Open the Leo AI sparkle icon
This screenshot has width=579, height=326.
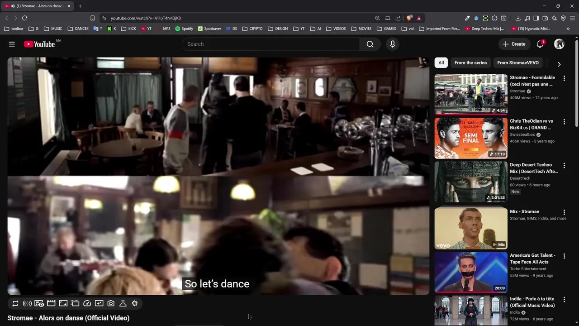coord(554,18)
